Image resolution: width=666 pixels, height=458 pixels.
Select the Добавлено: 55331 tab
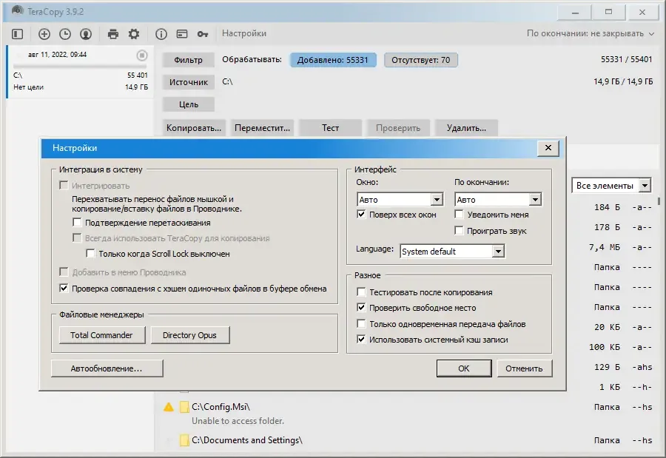(333, 60)
